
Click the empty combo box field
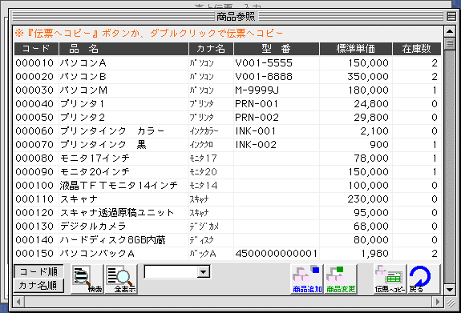[171, 272]
